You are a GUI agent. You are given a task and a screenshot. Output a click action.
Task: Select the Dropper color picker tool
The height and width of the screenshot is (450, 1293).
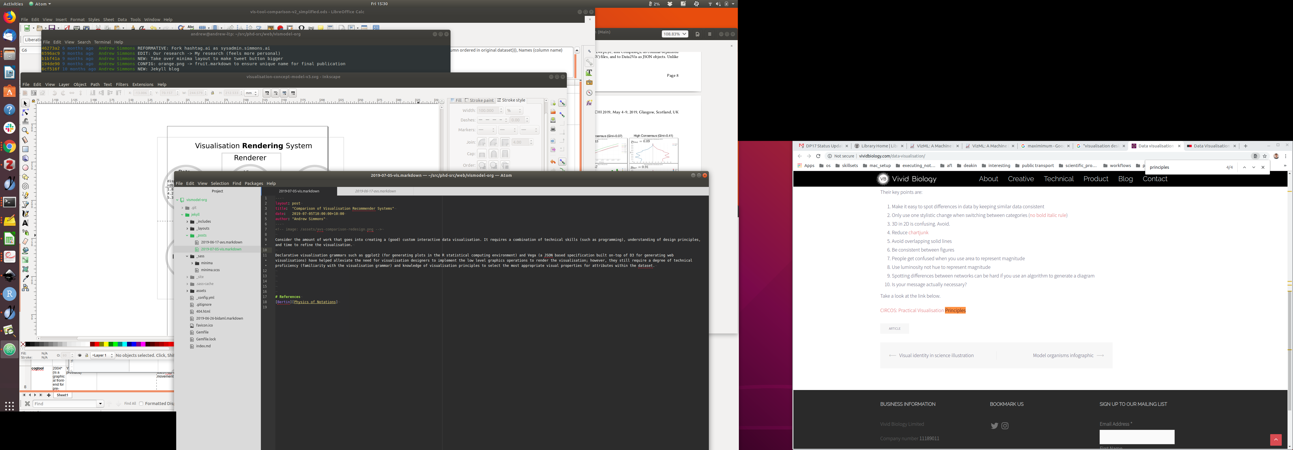[x=25, y=278]
